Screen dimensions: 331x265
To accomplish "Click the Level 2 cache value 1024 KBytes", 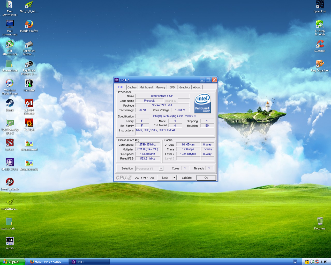I will pos(188,154).
